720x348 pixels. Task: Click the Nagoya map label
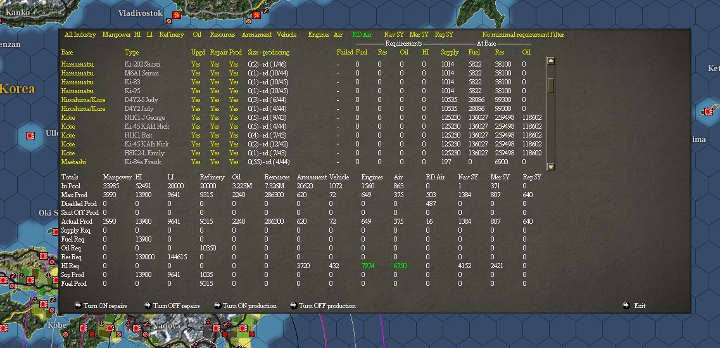[166, 325]
